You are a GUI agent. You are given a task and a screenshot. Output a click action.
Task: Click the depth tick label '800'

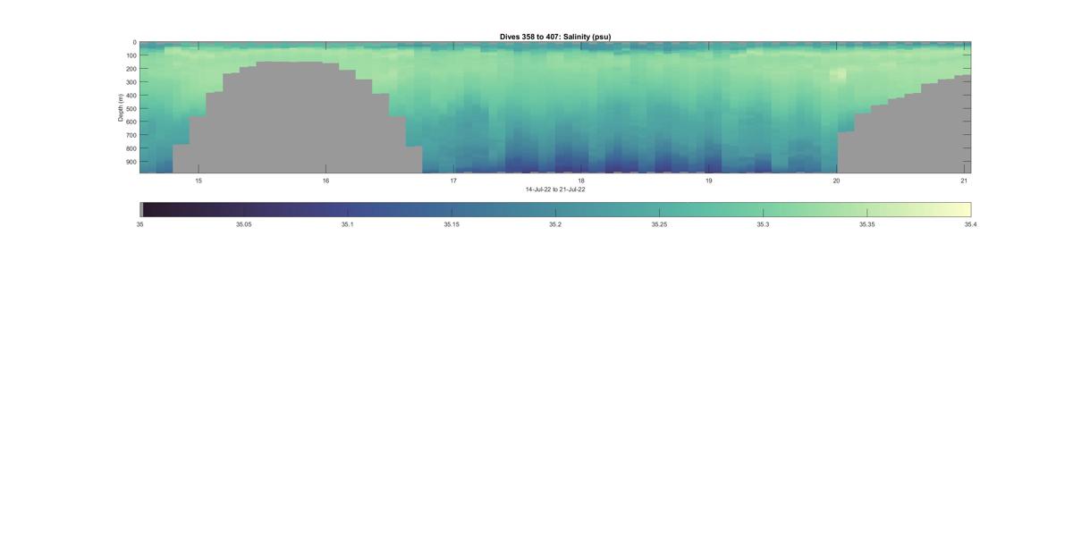tap(131, 149)
